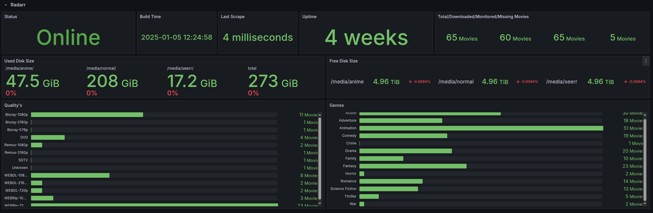Click the Genres panel scroll-up arrow
The image size is (653, 213).
click(x=645, y=115)
